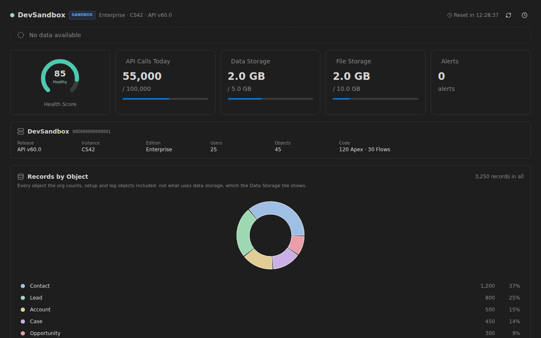Click the green status dot beside DevSandbox
The image size is (541, 338).
[12, 15]
